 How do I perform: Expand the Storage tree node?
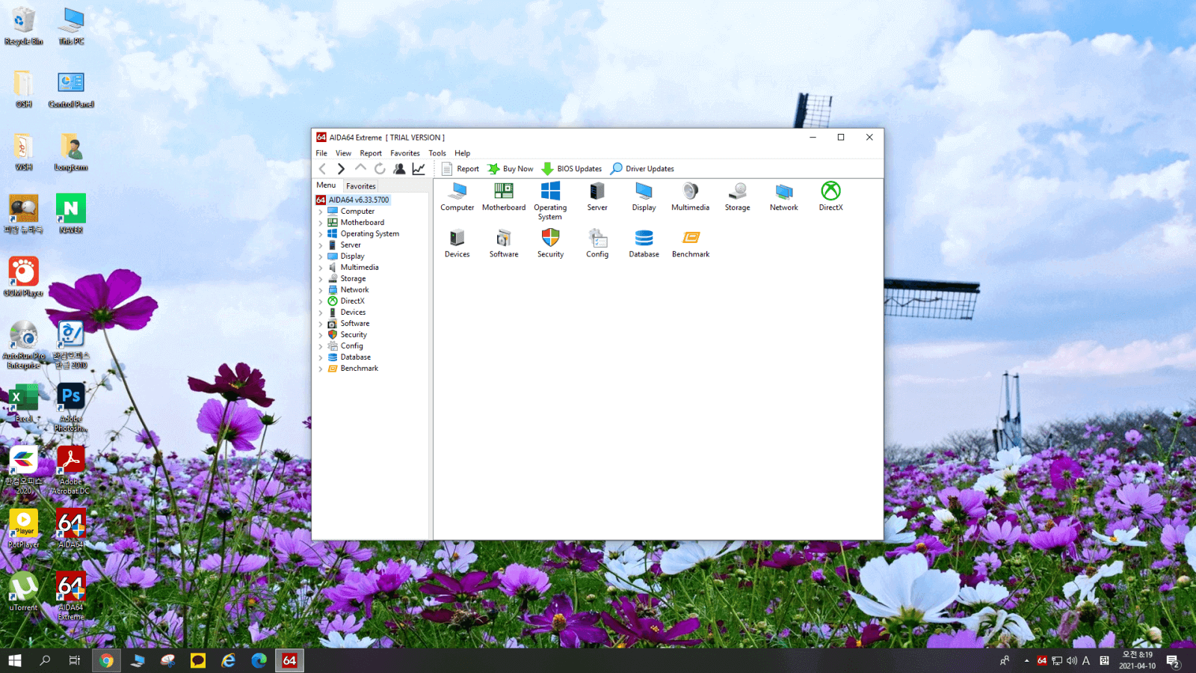321,279
